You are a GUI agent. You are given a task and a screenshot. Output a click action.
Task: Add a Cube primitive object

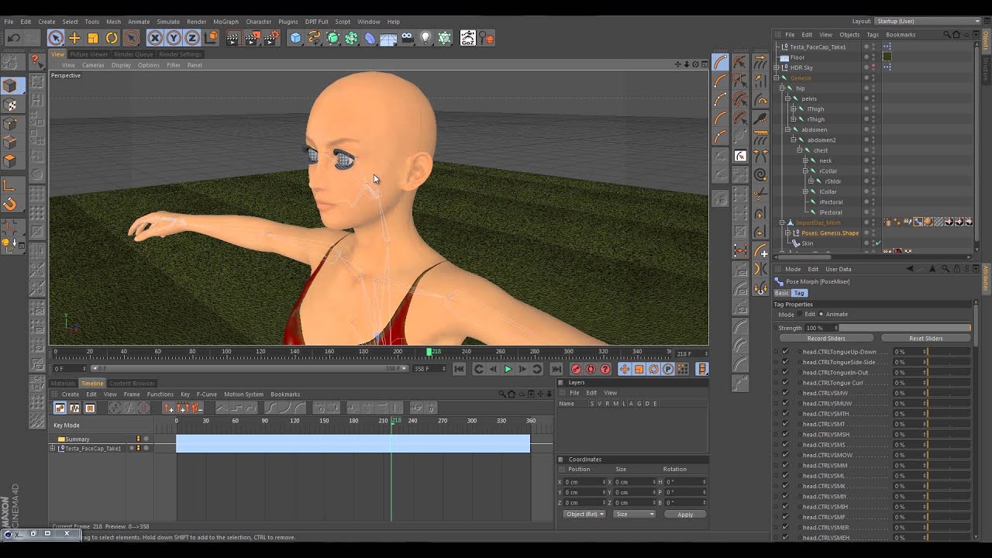pyautogui.click(x=295, y=38)
